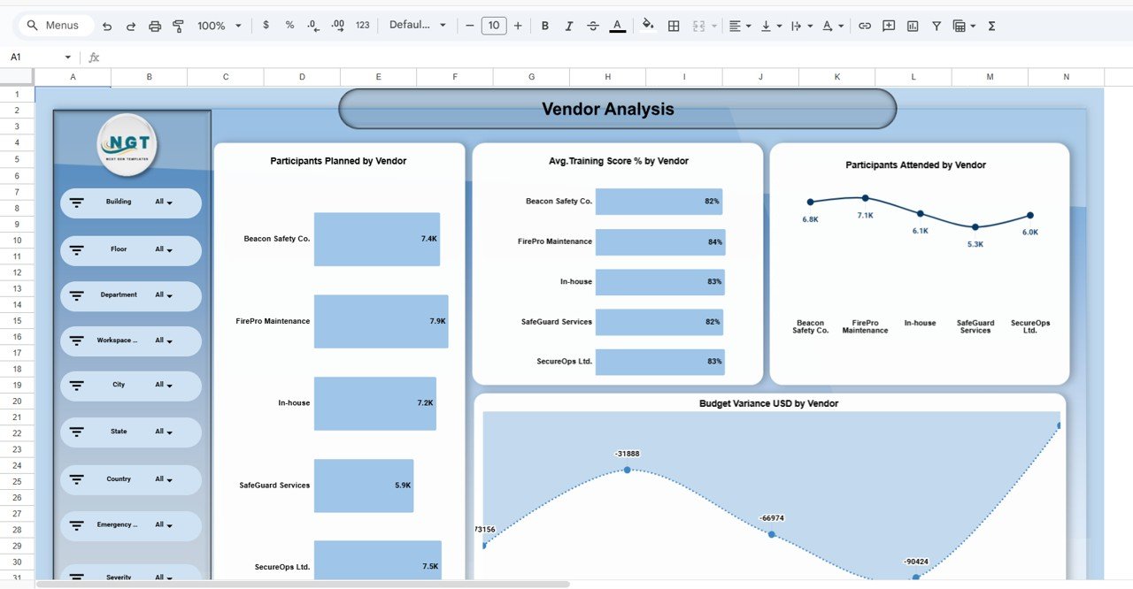Click the increase font size plus button
1133x589 pixels.
click(x=518, y=27)
